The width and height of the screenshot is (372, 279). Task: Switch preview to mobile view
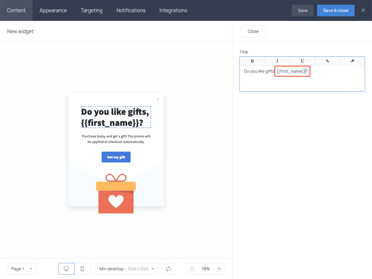pyautogui.click(x=83, y=269)
